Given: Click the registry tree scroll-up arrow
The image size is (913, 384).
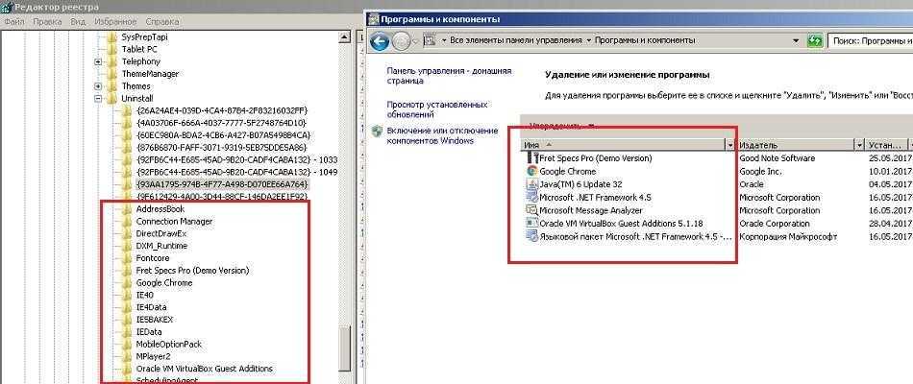Looking at the screenshot, I should point(346,36).
